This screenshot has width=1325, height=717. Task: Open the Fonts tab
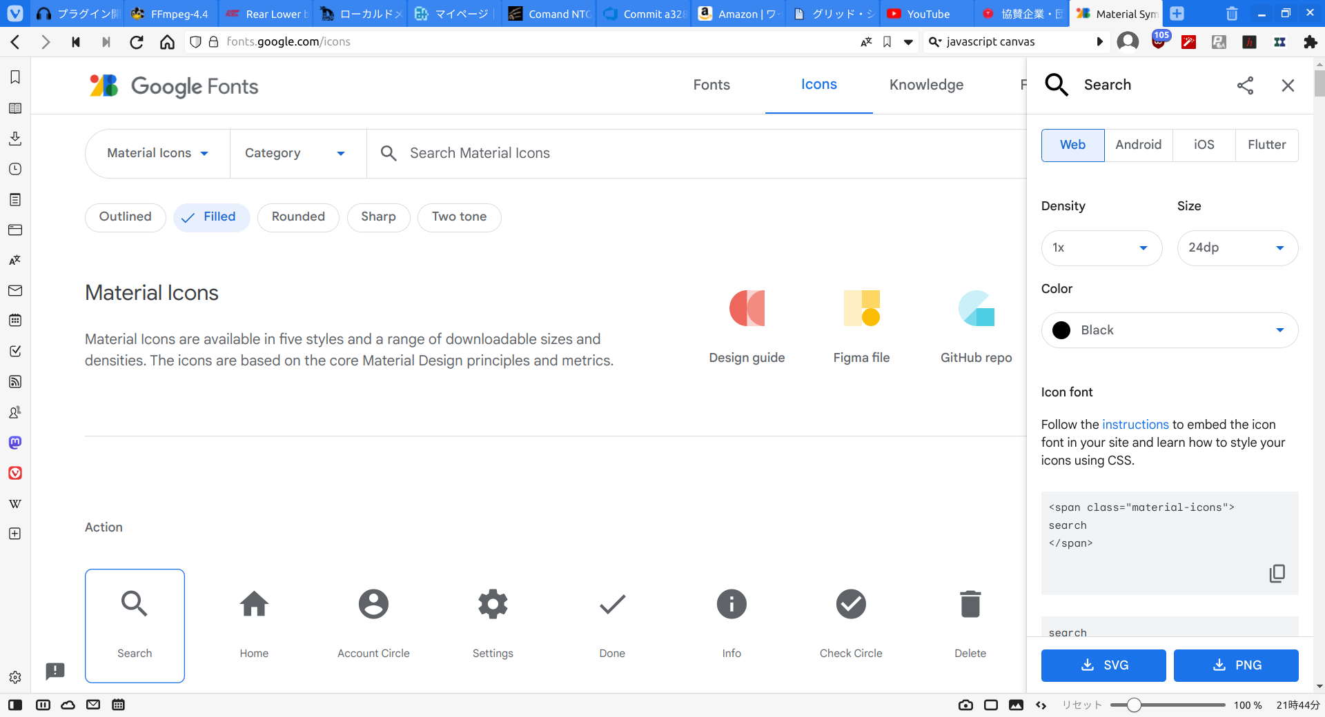(x=711, y=85)
